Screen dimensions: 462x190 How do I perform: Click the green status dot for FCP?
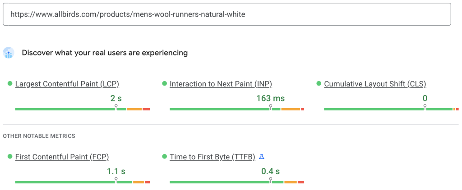(x=10, y=157)
